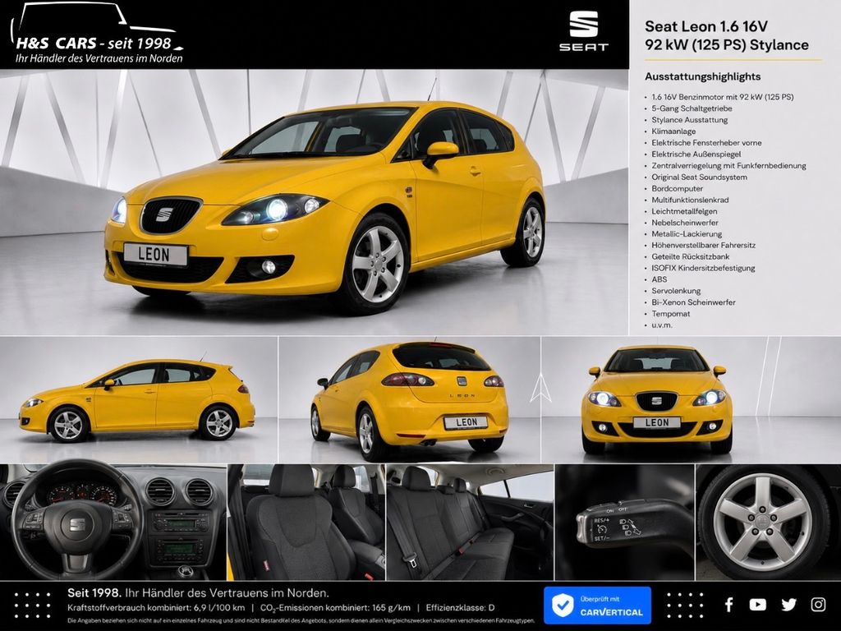Click the '92 kW (125 PS) Stylance' subtitle
The height and width of the screenshot is (631, 841).
click(727, 45)
